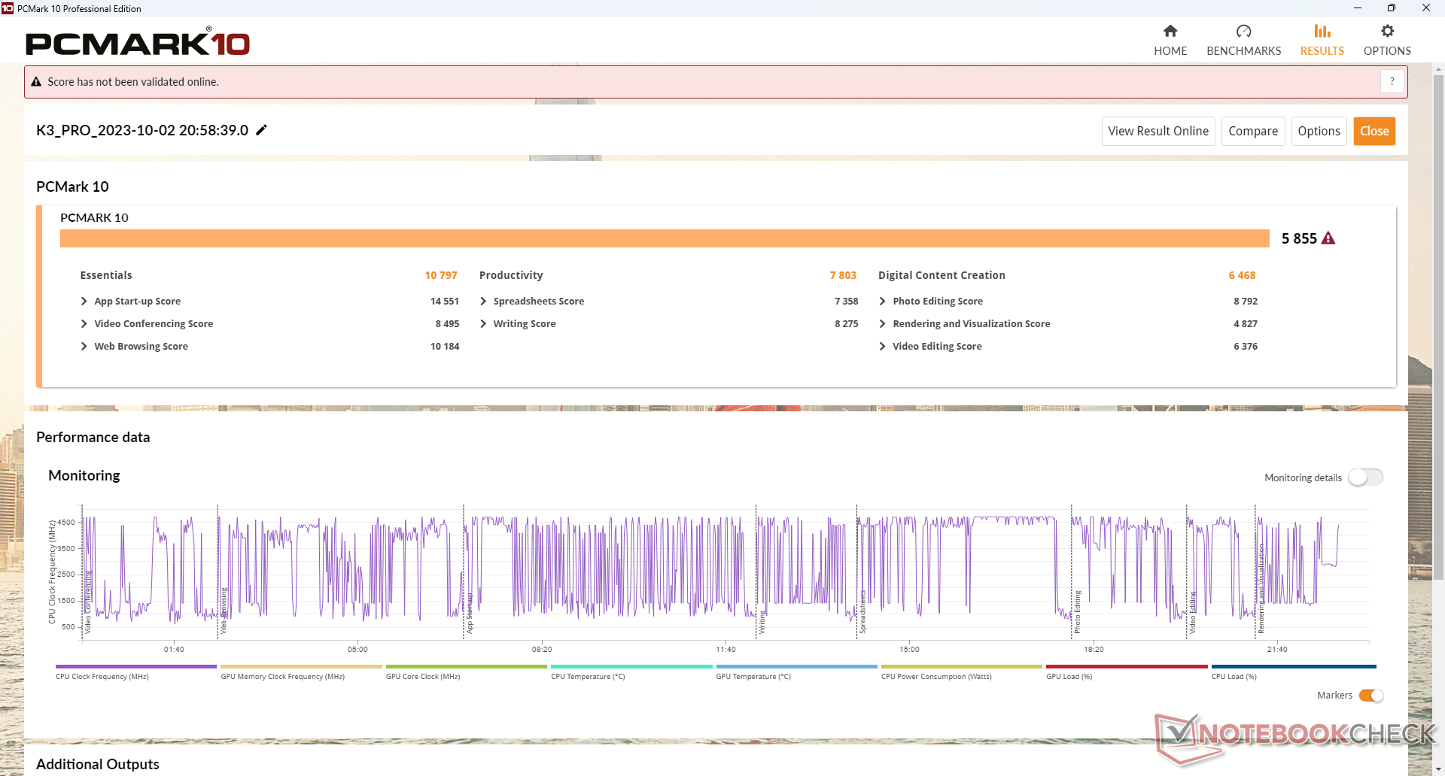1445x776 pixels.
Task: Click View Result Online button
Action: (1158, 131)
